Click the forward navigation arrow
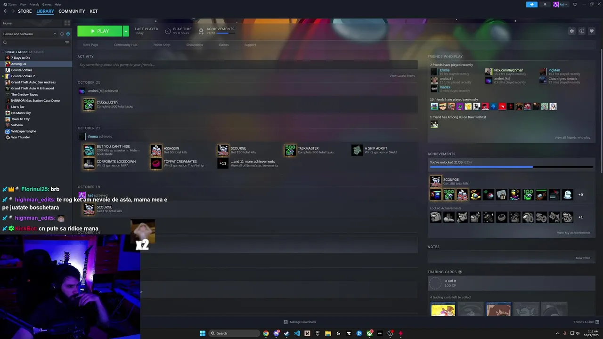603x339 pixels. 12,11
